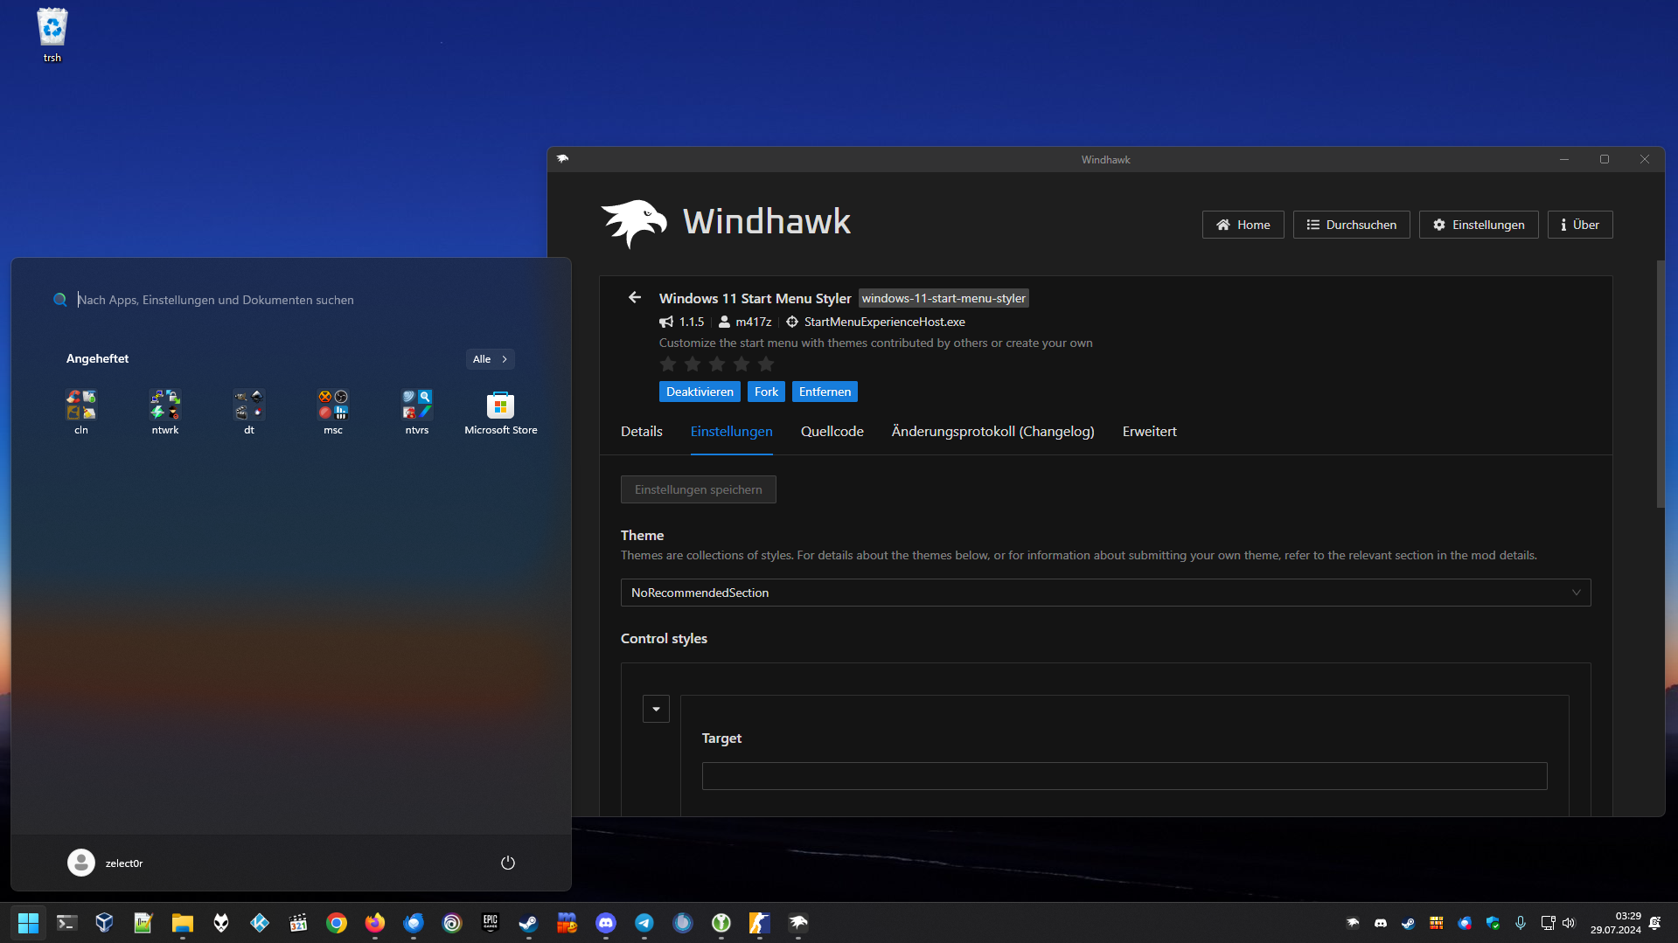This screenshot has width=1678, height=943.
Task: Open the trsh recycle bin on the desktop
Action: pos(52,36)
